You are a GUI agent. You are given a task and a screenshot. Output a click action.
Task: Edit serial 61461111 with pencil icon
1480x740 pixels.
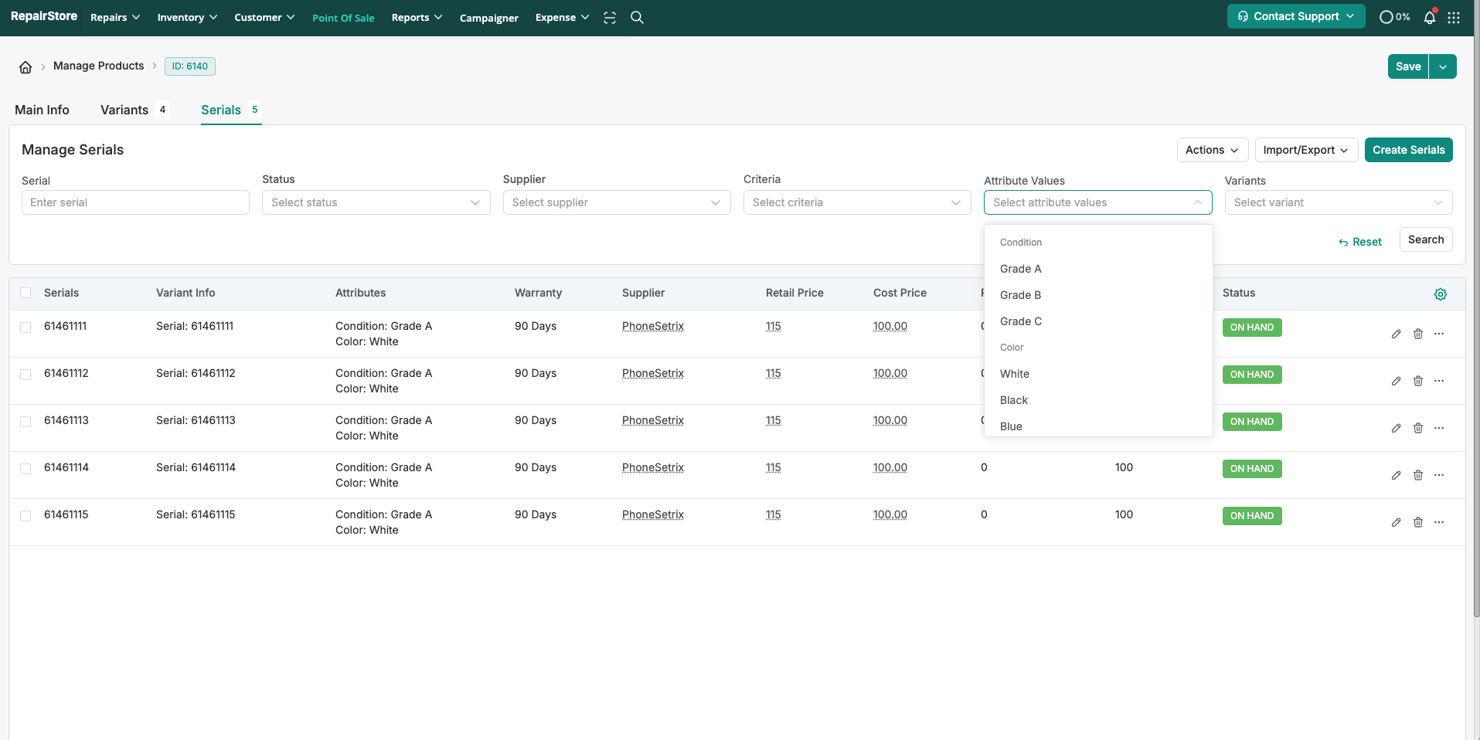[1396, 334]
